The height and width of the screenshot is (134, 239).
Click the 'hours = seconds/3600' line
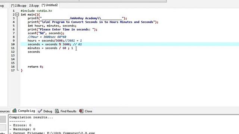tap(55, 41)
